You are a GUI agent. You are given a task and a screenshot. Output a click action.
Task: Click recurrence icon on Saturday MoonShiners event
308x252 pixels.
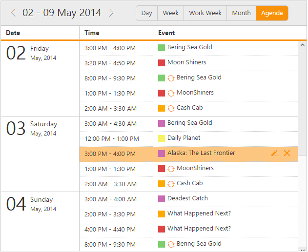tap(171, 169)
